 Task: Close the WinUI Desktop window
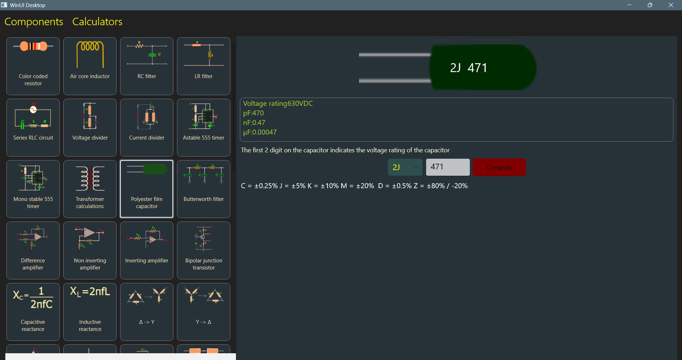pyautogui.click(x=671, y=5)
